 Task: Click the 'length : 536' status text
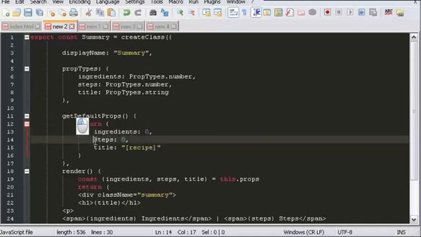click(x=71, y=232)
